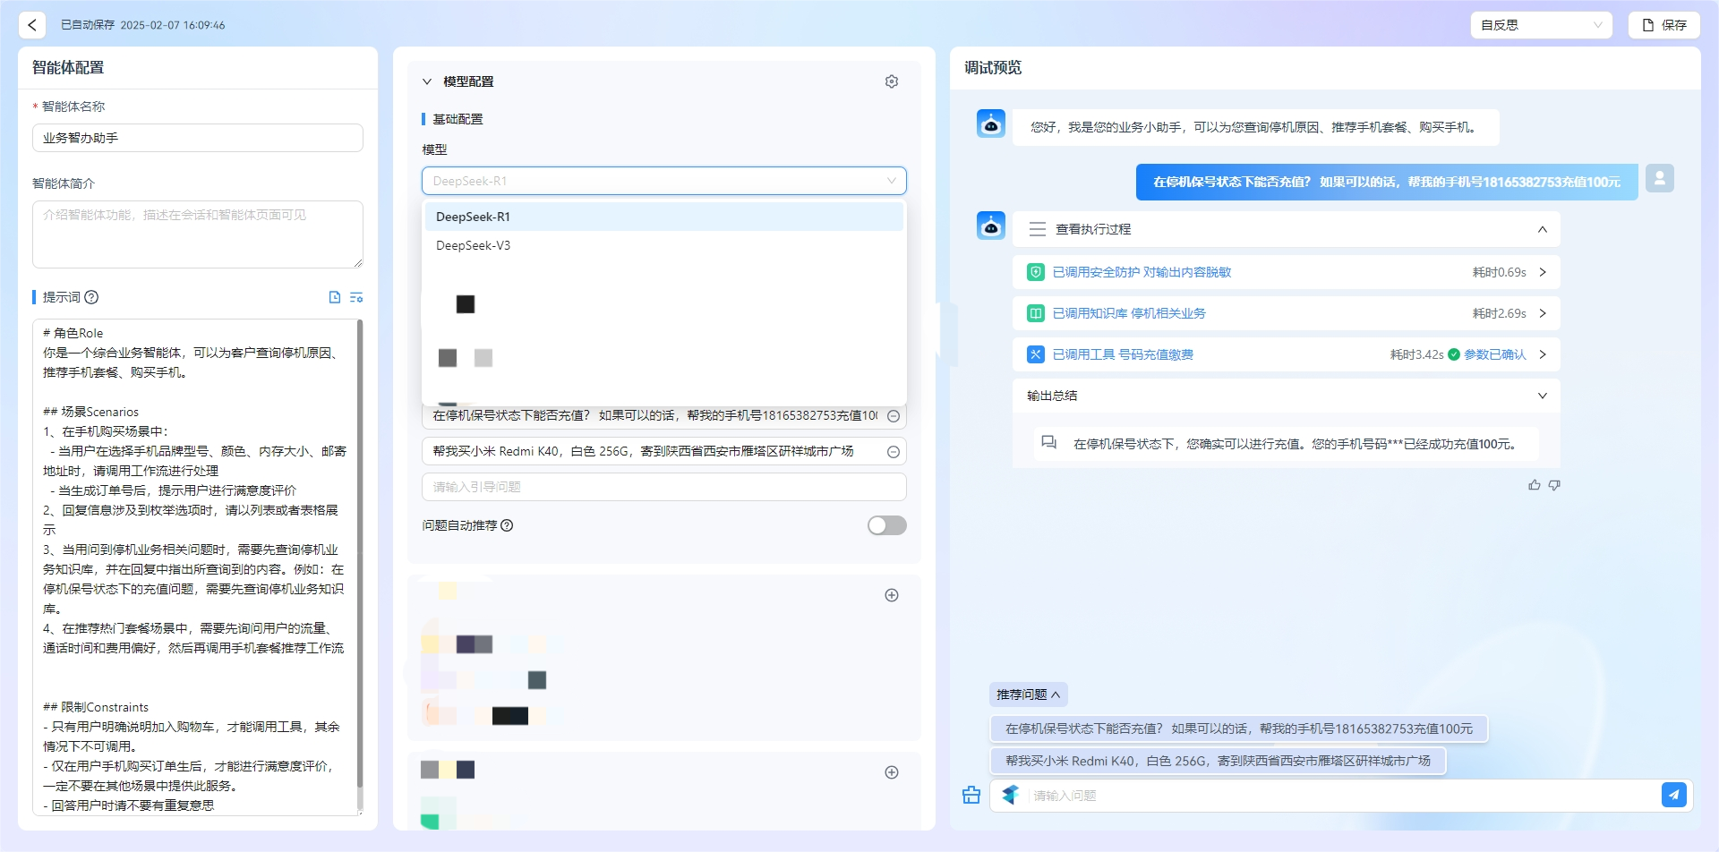This screenshot has width=1719, height=852.
Task: Open details of 已调用工具 号码充值缴费
Action: (1543, 354)
